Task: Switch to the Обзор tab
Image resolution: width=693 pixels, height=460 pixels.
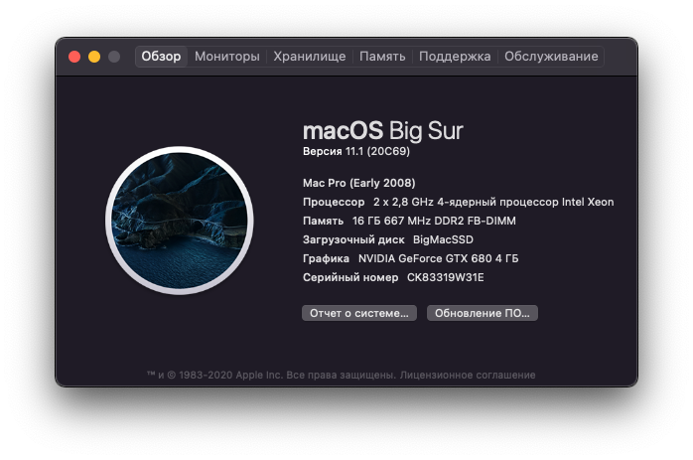Action: click(161, 57)
